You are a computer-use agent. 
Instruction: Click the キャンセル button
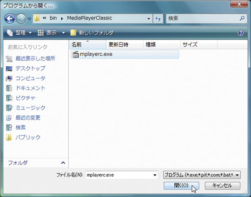click(x=223, y=185)
